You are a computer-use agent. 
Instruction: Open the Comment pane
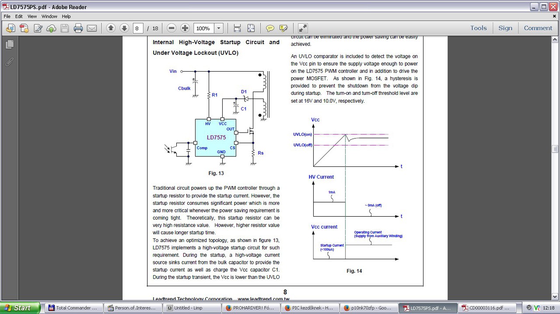538,28
